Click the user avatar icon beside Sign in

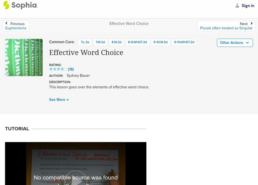(237, 5)
